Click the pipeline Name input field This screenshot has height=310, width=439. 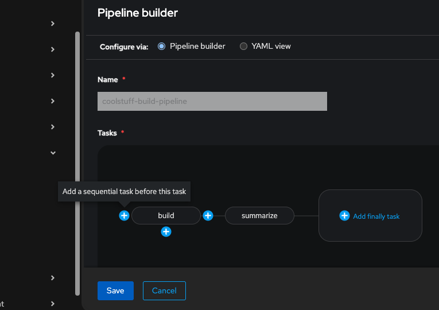coord(212,101)
